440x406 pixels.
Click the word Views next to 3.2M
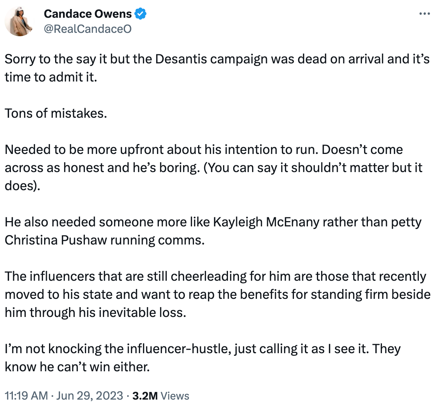(x=175, y=395)
